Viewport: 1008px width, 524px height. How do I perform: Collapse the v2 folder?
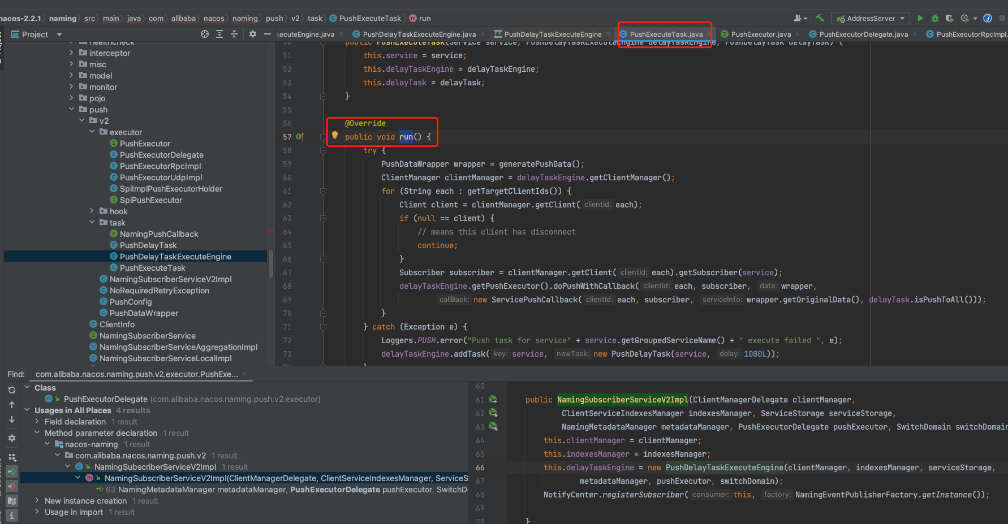(82, 120)
